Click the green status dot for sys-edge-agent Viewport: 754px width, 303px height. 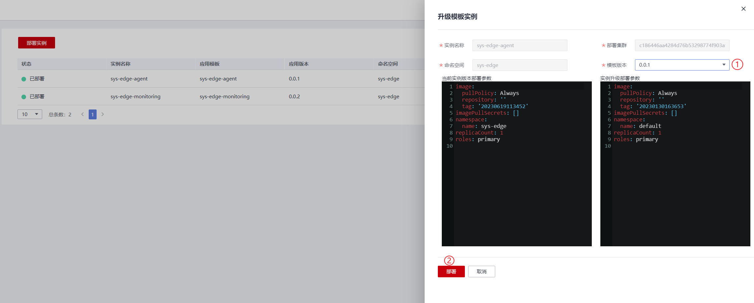24,79
